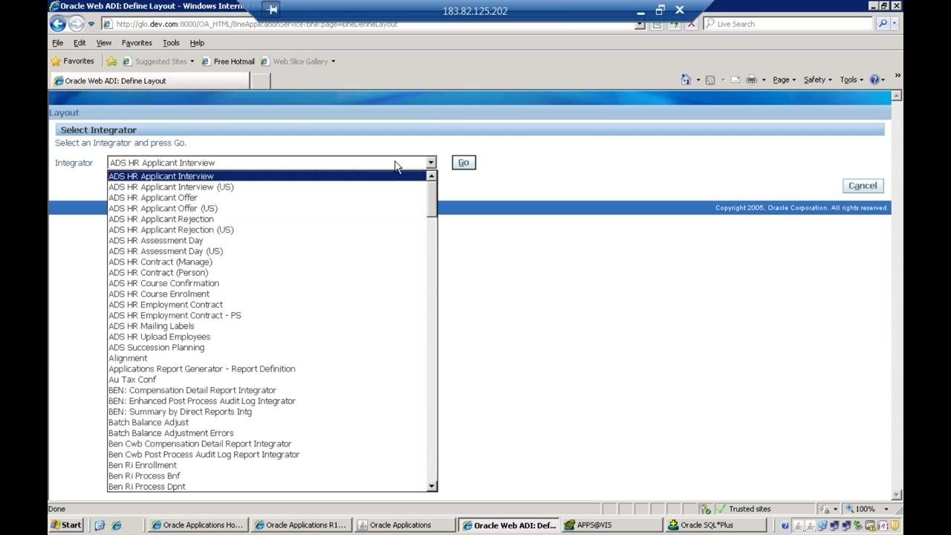Open the Edit menu

(x=79, y=43)
